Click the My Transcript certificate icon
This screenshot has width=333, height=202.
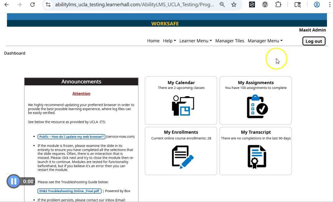(x=257, y=157)
